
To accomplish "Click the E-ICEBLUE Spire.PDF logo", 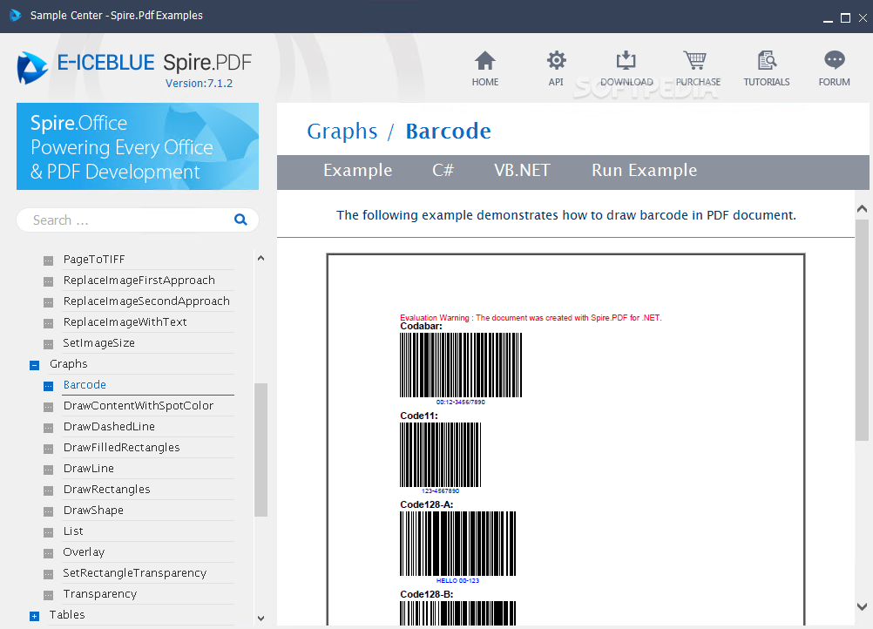I will point(134,67).
